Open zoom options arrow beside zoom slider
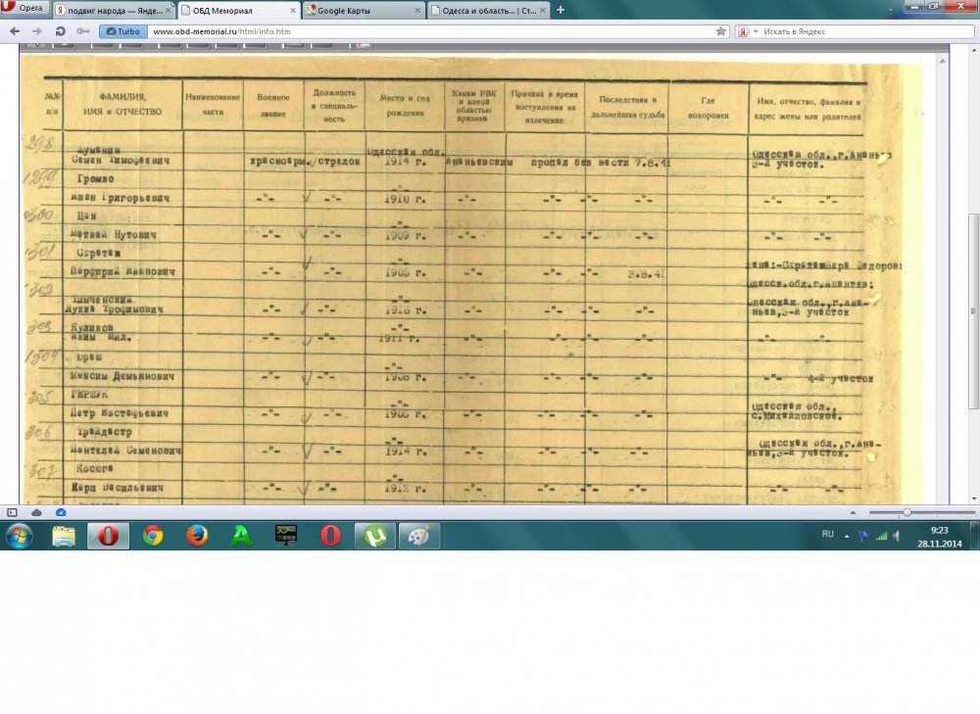This screenshot has width=980, height=714. tap(854, 512)
